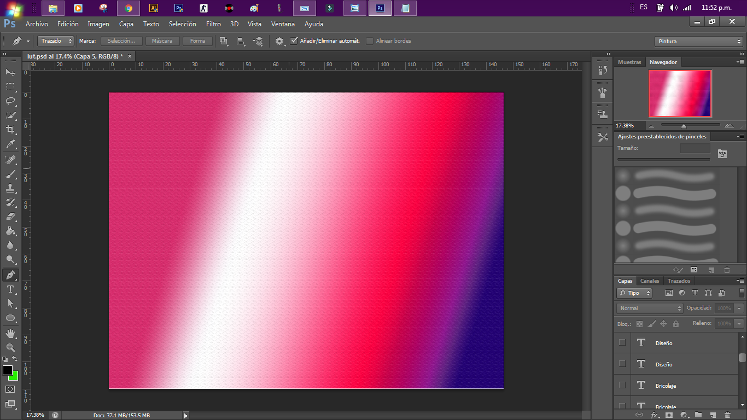747x420 pixels.
Task: Open path operations icon in options bar
Action: (x=224, y=41)
